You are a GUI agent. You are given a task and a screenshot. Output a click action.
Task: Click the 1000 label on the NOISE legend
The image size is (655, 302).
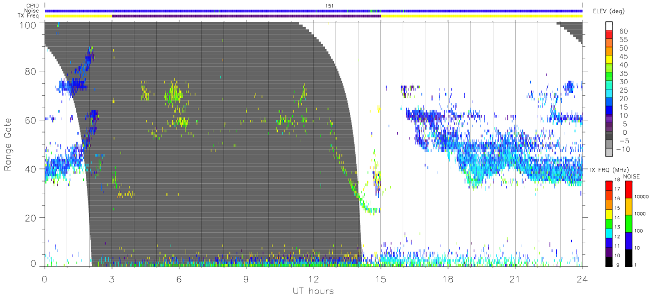[x=640, y=214]
